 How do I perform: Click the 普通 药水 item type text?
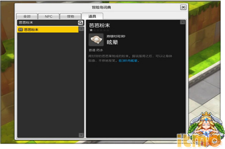[x=96, y=50]
